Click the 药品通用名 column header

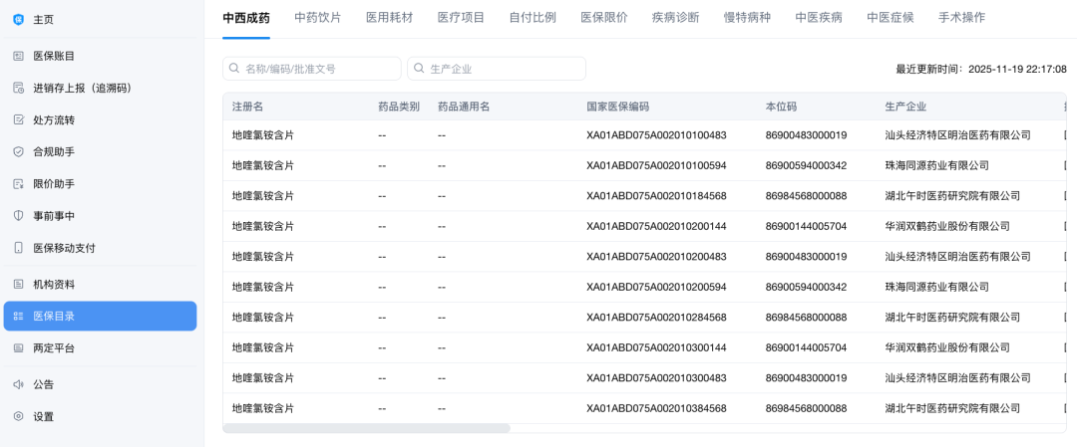[x=464, y=107]
